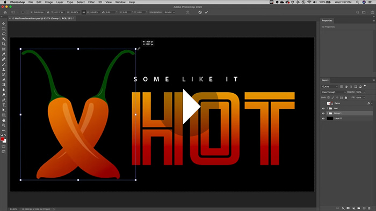
Task: Expand the Group 1 folder
Action: 327,114
